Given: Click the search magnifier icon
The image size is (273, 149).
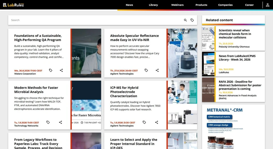Looking at the screenshot, I should (185, 20).
